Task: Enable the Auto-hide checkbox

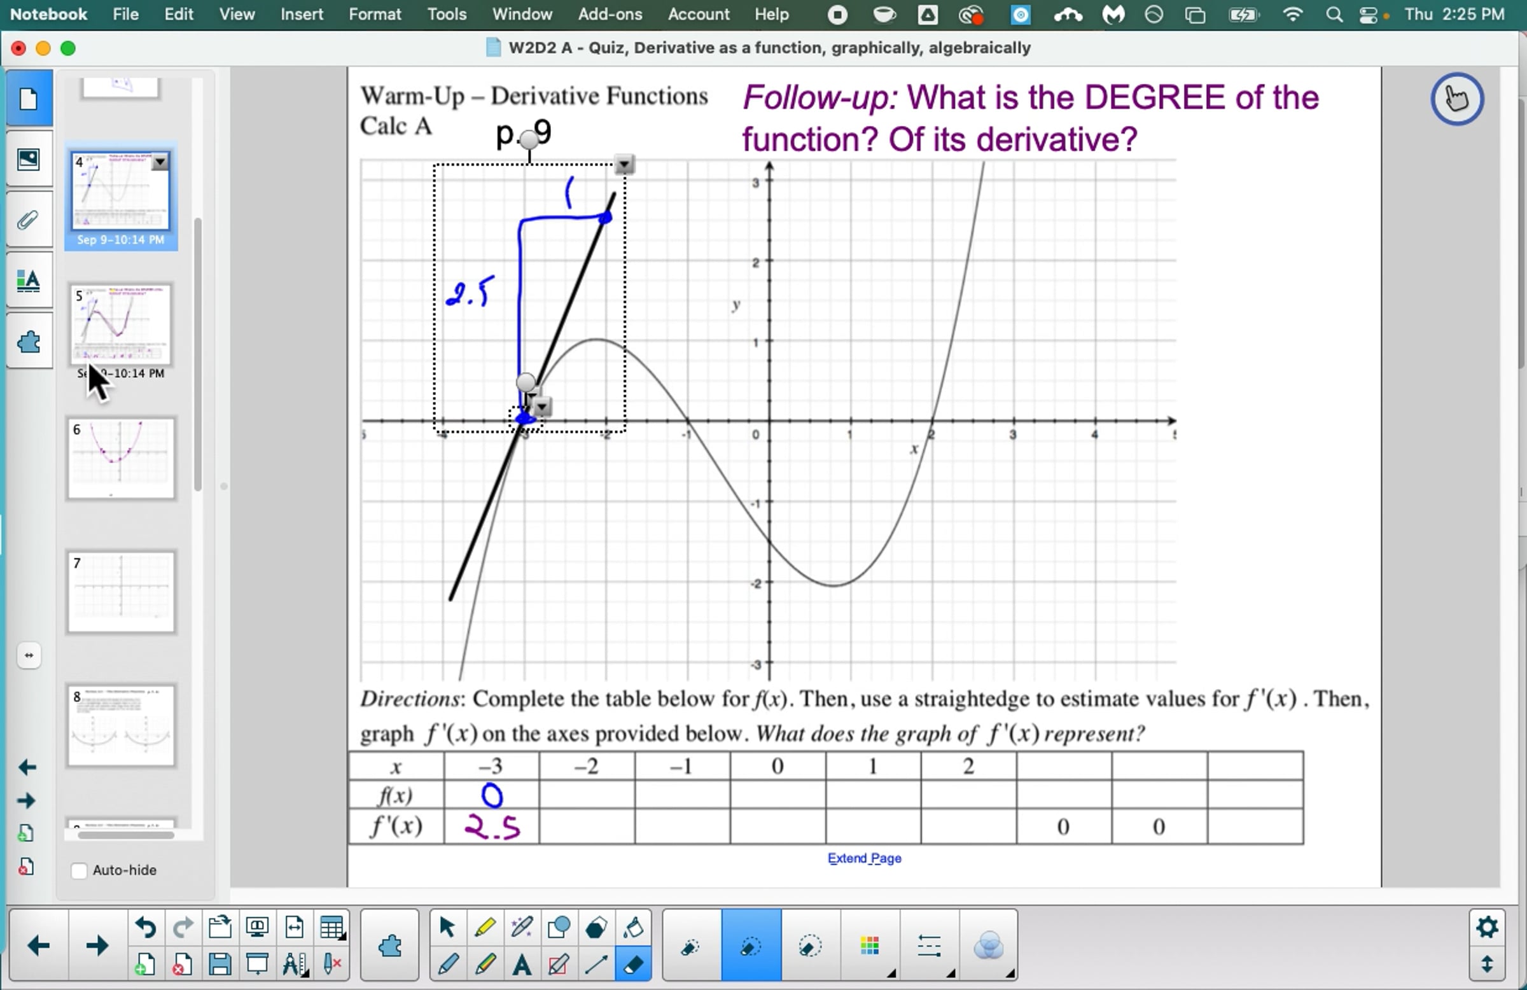Action: tap(79, 870)
